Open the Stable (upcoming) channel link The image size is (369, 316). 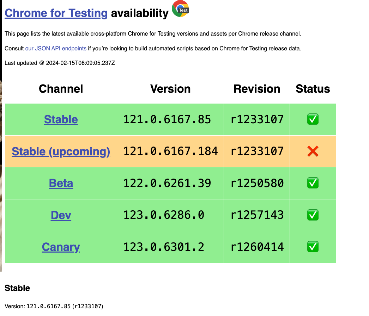[61, 151]
